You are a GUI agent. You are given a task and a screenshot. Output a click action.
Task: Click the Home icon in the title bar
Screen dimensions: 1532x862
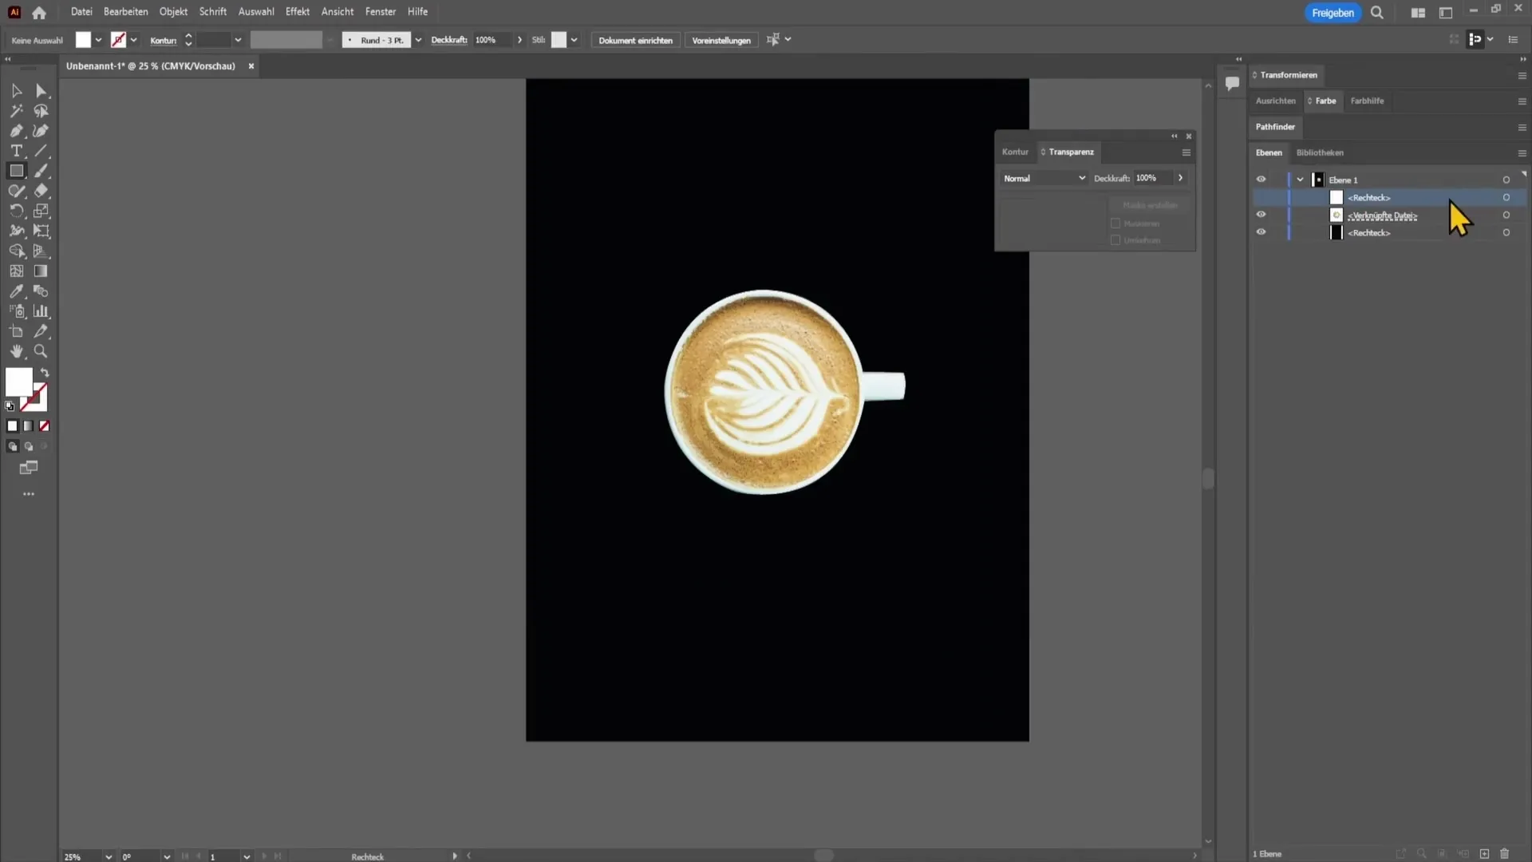pos(39,12)
